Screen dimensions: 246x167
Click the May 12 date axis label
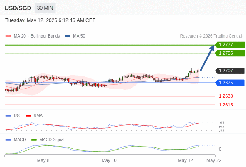click(x=185, y=160)
